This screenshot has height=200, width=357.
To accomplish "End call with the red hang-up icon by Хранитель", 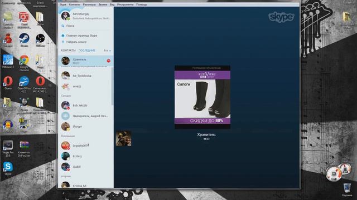I will click(x=109, y=61).
